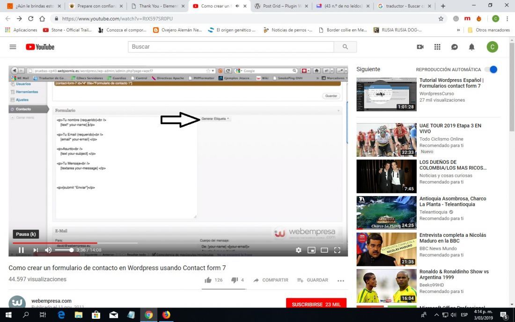The height and width of the screenshot is (322, 515).
Task: Open Tutorial Wordpress Español thumbnail
Action: (x=386, y=95)
